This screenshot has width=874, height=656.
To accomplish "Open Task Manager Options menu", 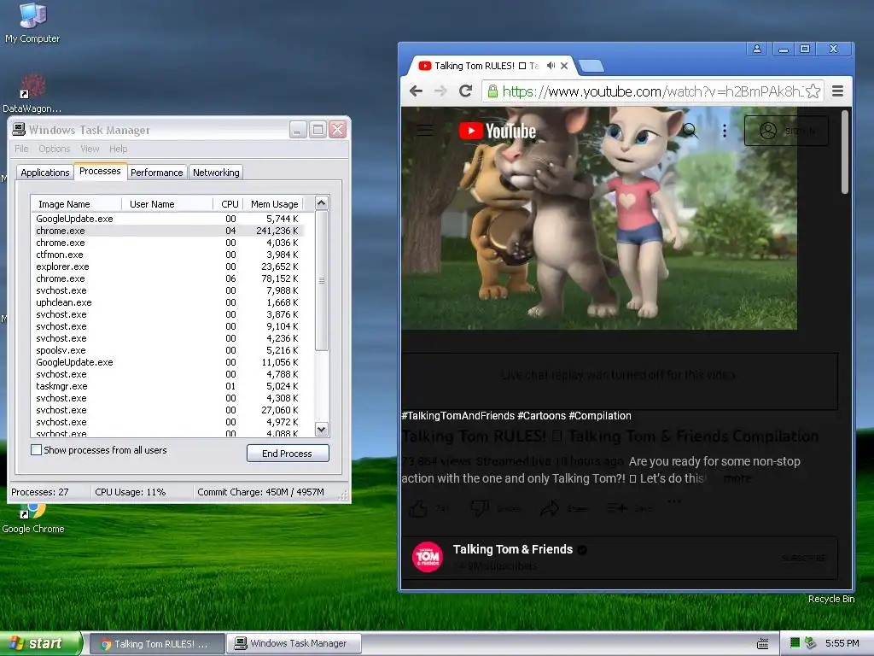I will pos(55,149).
